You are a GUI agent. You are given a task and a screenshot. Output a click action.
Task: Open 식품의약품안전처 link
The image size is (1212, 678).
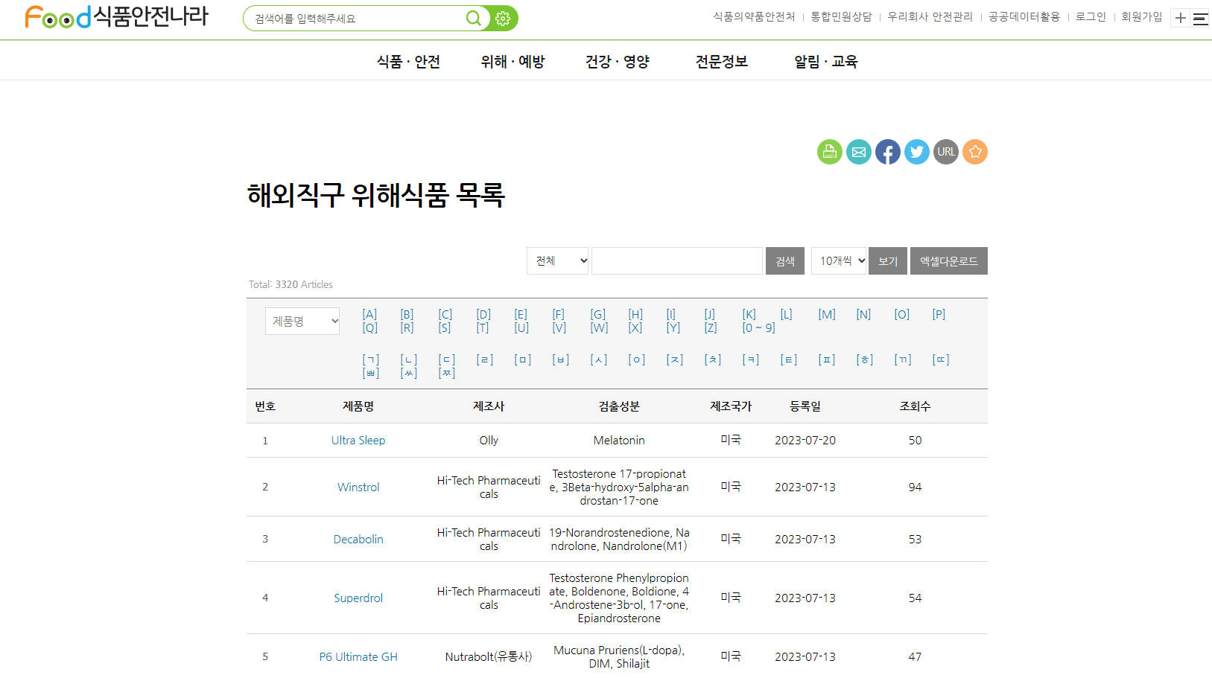point(754,16)
